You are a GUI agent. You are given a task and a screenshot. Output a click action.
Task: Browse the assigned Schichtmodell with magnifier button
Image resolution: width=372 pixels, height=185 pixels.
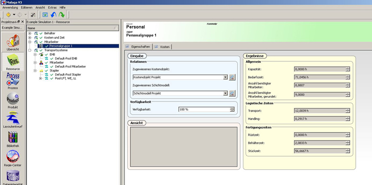coord(232,94)
